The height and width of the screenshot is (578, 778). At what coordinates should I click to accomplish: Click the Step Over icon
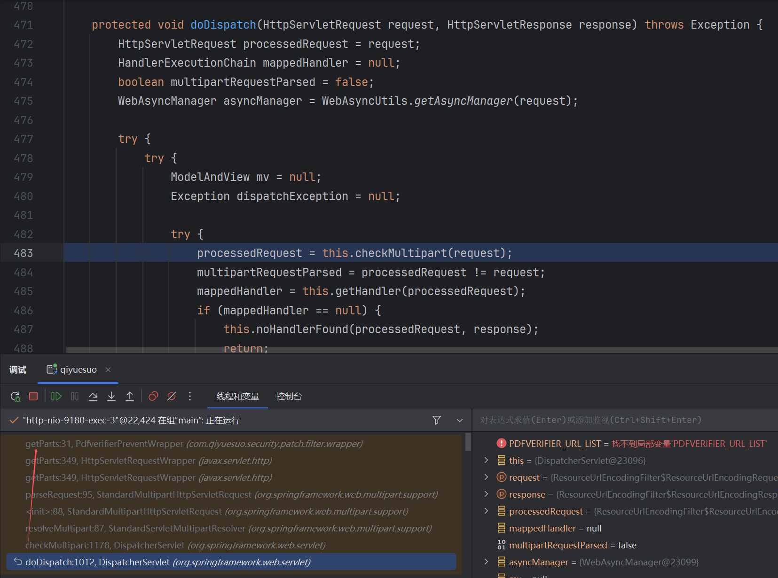(93, 397)
